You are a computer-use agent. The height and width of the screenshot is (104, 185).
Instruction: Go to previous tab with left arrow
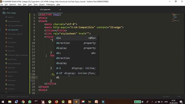click(32, 10)
